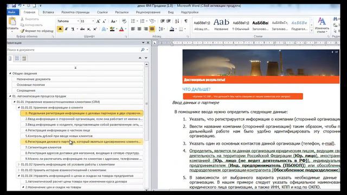Toggle paragraph marks display (¶)
Screen dimensions: 347x195
[186, 21]
